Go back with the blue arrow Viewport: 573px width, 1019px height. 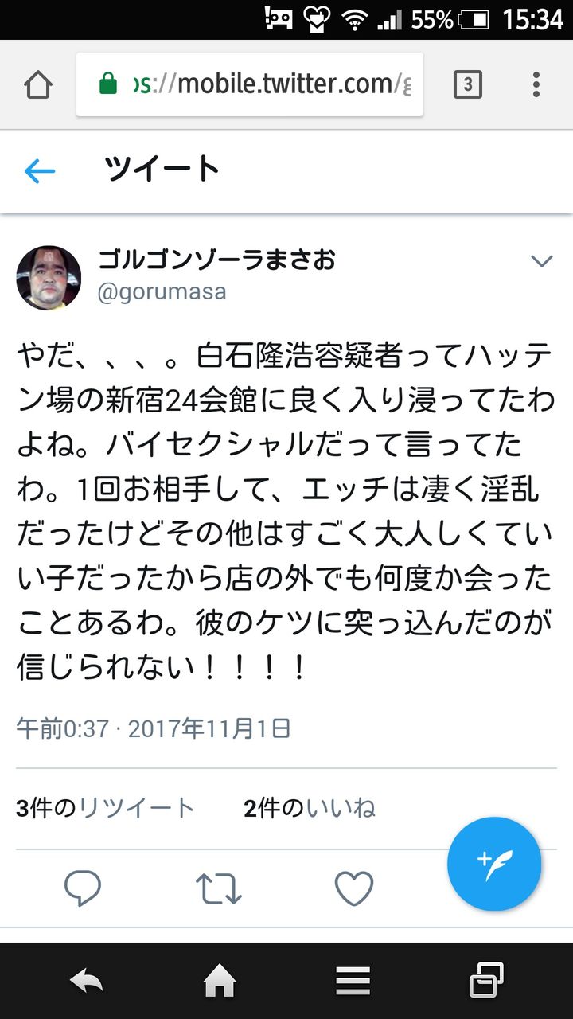(x=40, y=171)
